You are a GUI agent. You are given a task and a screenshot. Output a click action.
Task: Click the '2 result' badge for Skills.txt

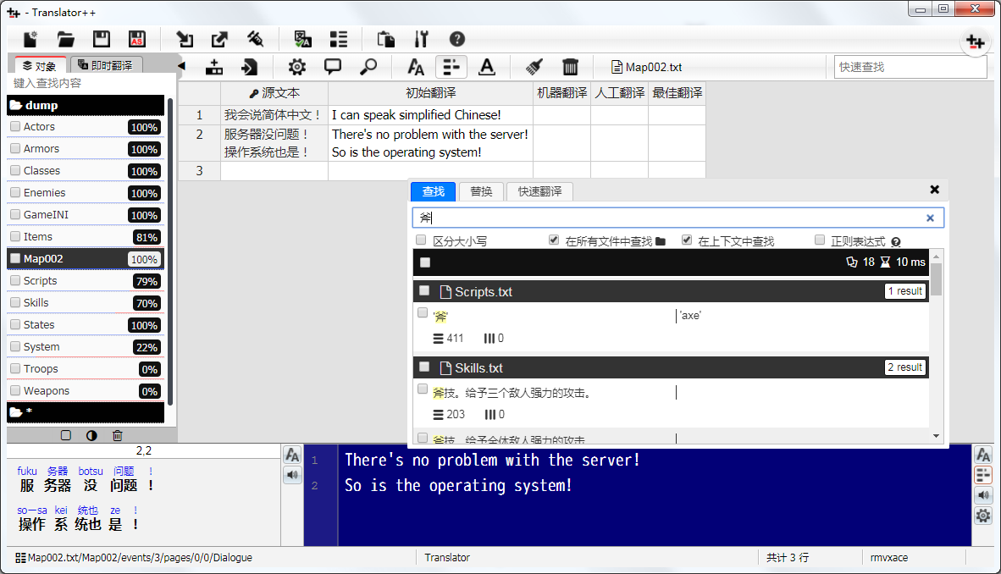[905, 367]
